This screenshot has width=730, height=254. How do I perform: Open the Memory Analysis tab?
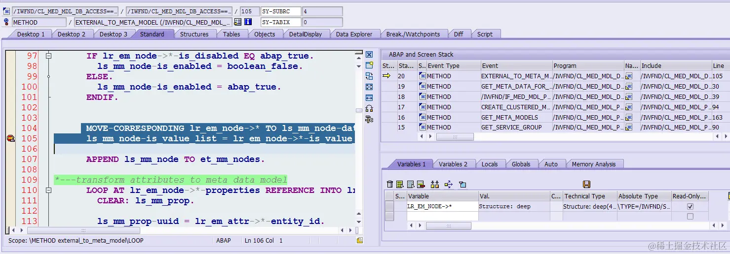(x=594, y=164)
